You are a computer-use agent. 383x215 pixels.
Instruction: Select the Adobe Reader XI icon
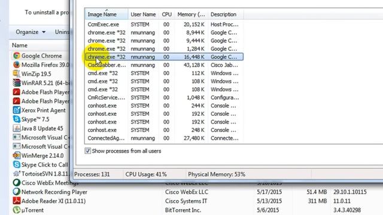17,201
